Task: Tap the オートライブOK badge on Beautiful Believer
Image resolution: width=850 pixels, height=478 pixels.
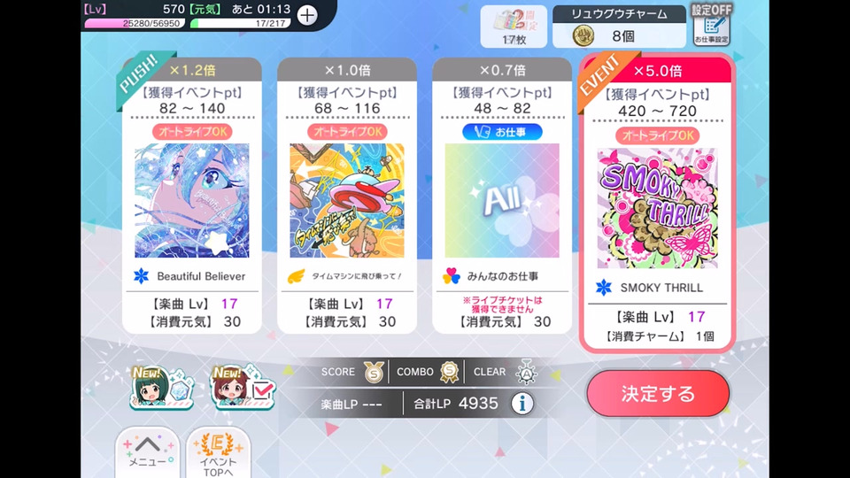Action: (x=192, y=132)
